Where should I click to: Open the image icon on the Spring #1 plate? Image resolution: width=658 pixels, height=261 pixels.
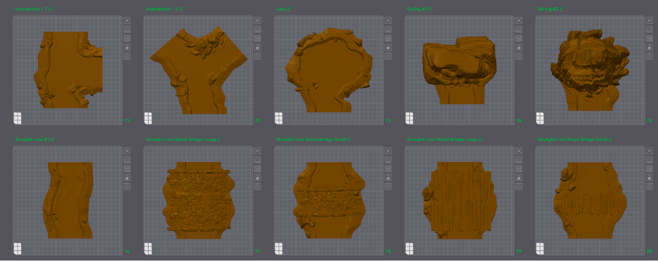point(519,29)
